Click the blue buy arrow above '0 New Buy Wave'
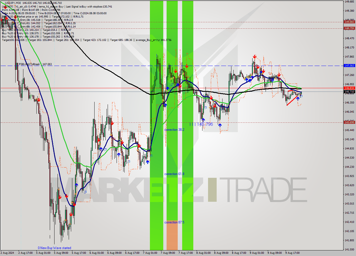This screenshot has width=356, height=256. (x=76, y=185)
